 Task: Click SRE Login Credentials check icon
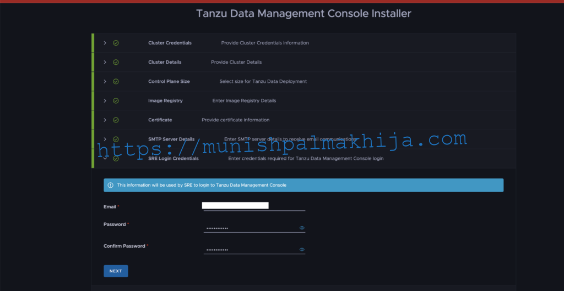tap(116, 158)
